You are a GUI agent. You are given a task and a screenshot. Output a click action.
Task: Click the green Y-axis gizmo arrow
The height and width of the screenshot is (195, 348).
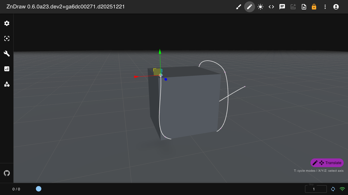coord(160,51)
